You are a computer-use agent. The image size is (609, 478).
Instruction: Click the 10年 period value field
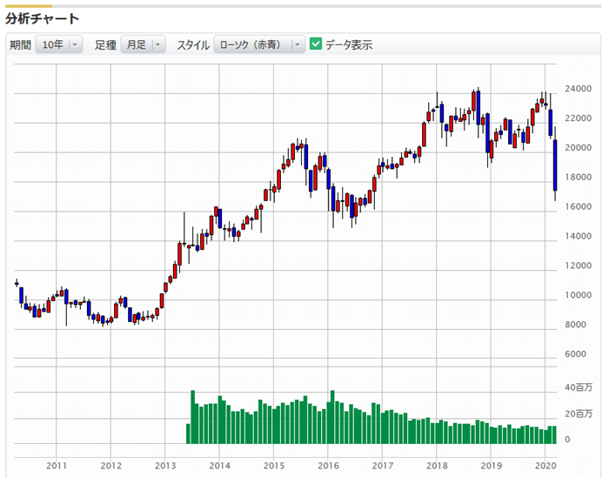tap(53, 45)
